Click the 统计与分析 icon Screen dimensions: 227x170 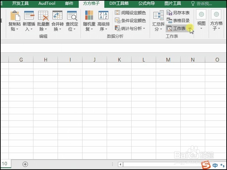pos(117,28)
